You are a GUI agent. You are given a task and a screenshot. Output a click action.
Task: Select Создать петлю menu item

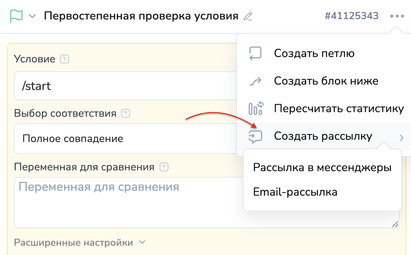tap(314, 54)
